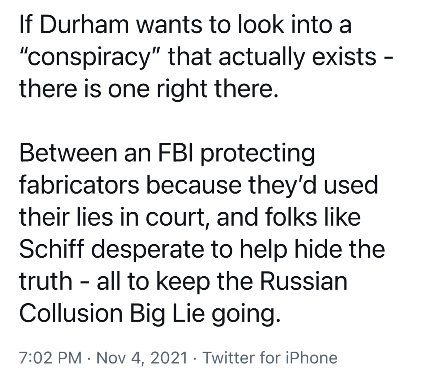Screen dimensions: 428x379
Task: Open the "Twitter for iPhone" source link
Action: (x=270, y=358)
